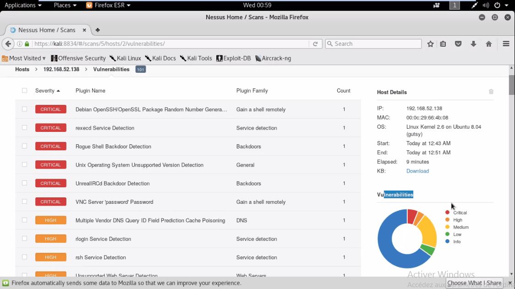Open the Kali Tools bookmark
The width and height of the screenshot is (515, 289).
(196, 58)
